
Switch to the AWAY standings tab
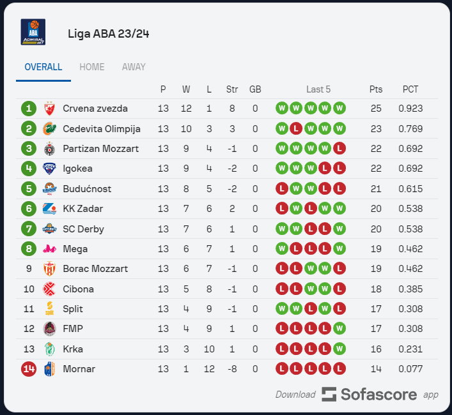(134, 67)
